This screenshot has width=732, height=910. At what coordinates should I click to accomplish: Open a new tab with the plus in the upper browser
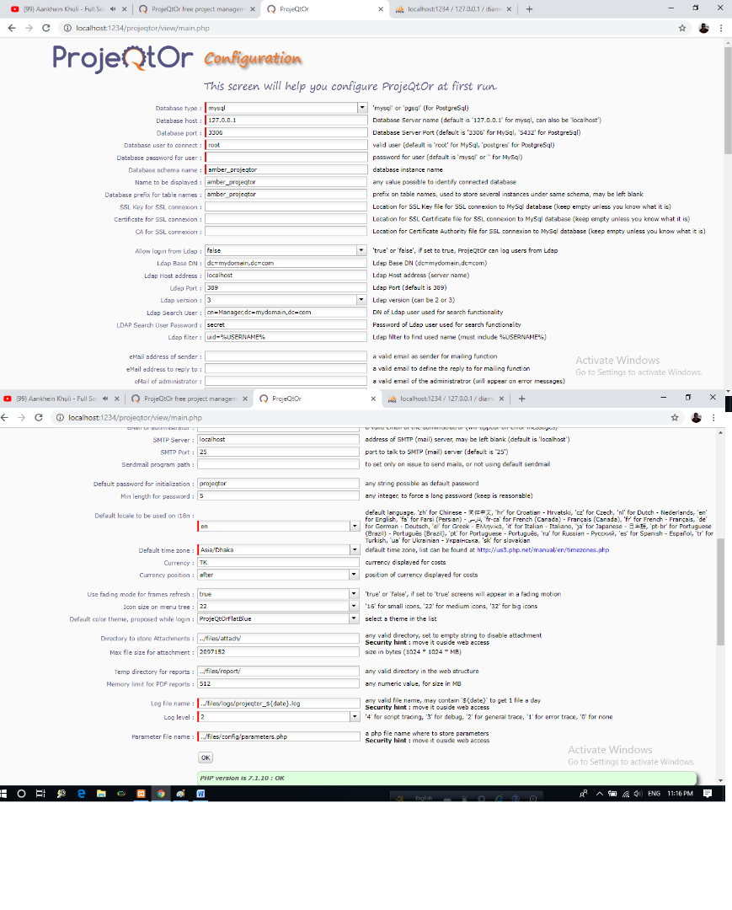coord(529,9)
